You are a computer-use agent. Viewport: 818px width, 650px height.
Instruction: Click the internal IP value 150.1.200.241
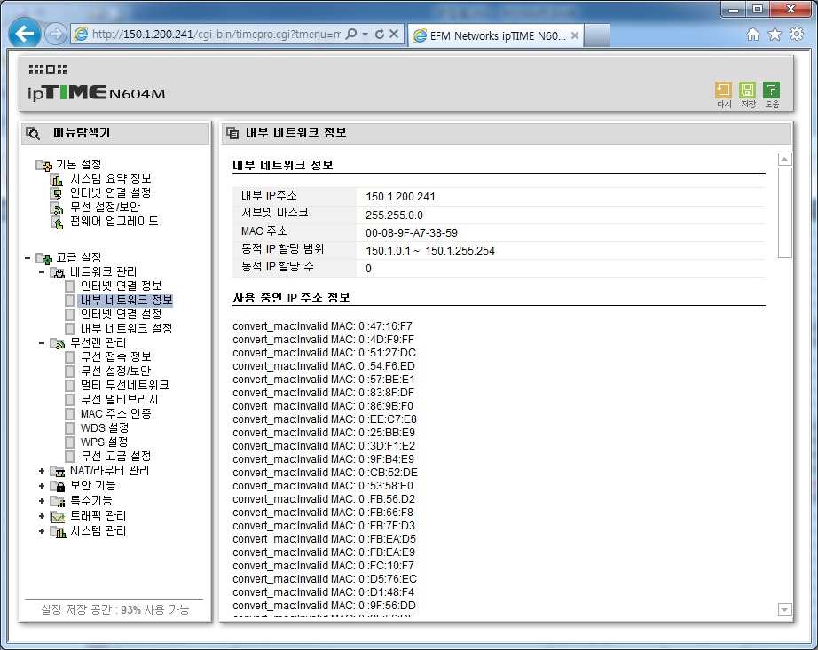[x=400, y=197]
